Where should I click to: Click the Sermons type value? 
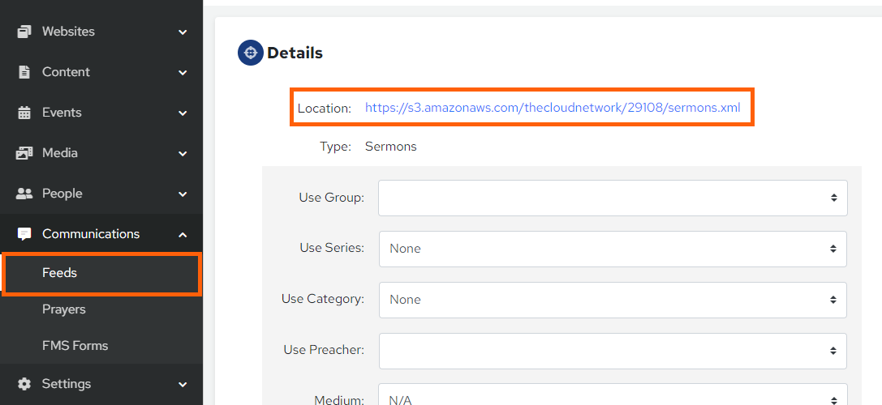click(391, 147)
